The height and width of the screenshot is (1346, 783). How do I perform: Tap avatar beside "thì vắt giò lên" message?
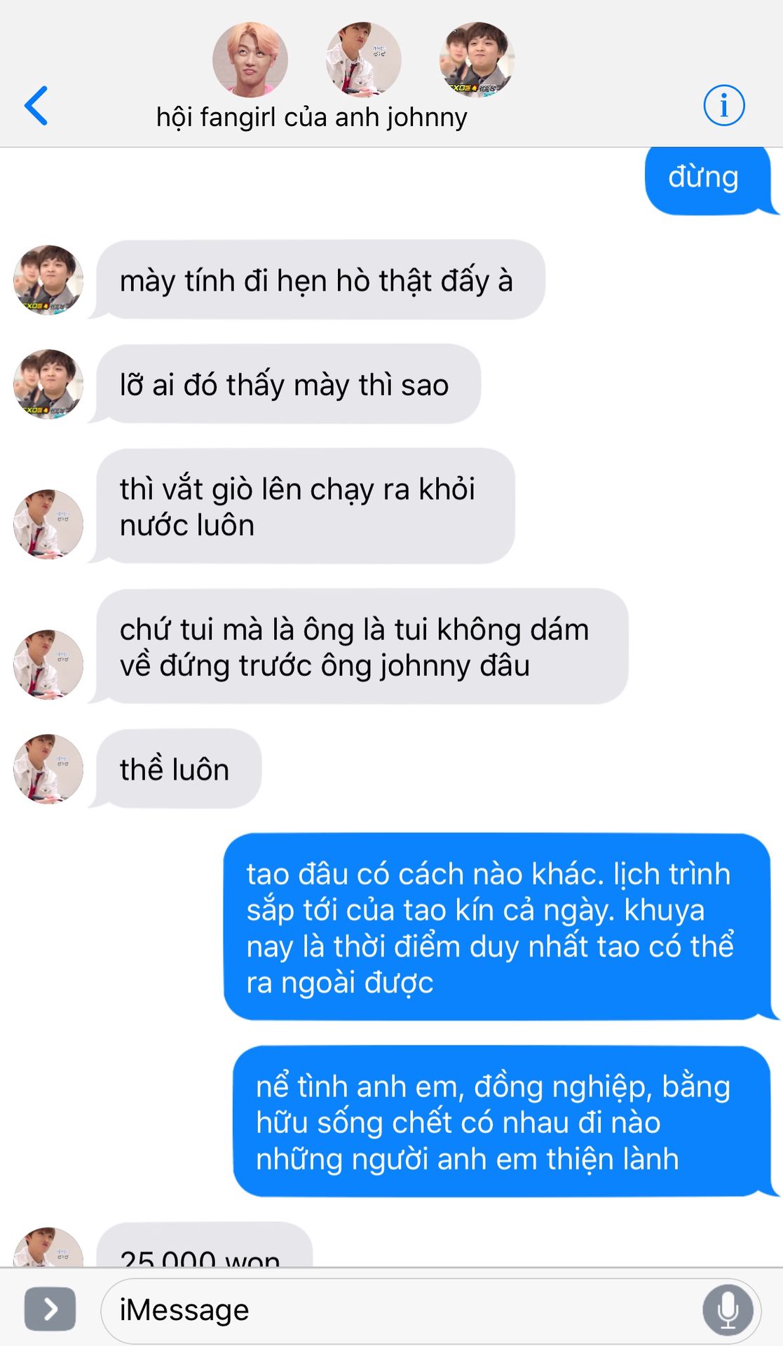click(x=48, y=524)
